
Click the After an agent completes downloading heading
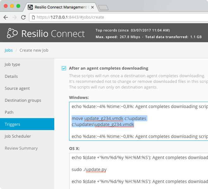[109, 68]
